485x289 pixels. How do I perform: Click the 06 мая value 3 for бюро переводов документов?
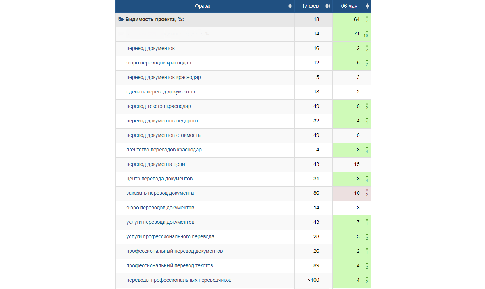click(358, 208)
